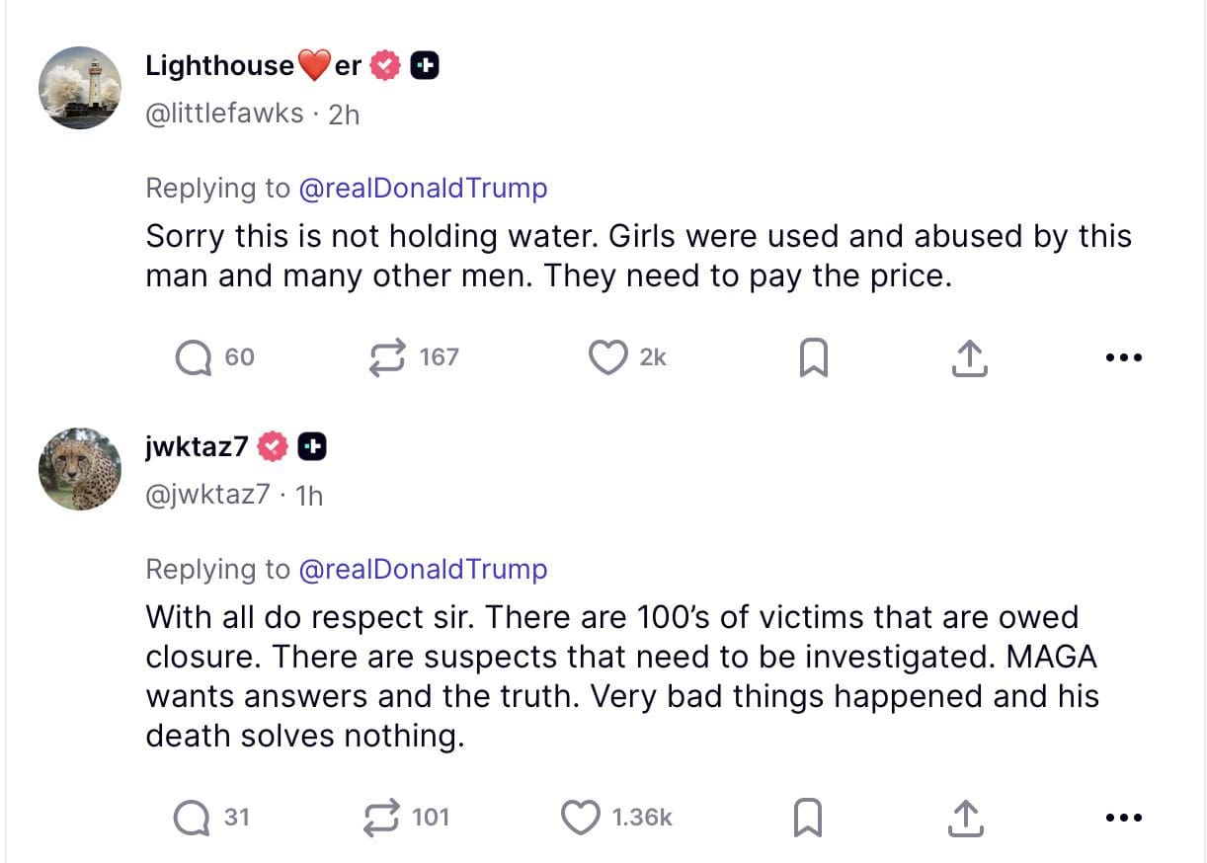Share the Lighthouse post

click(969, 358)
